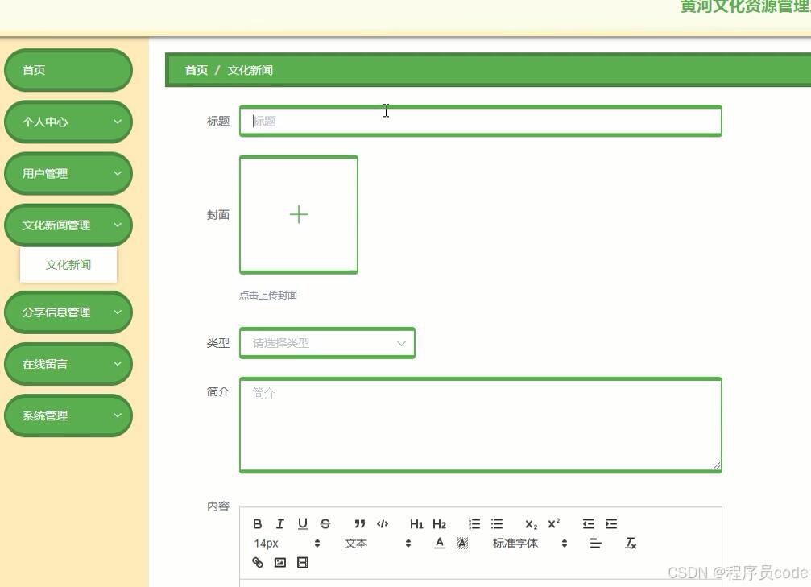Insert a hyperlink using the link icon

(x=258, y=562)
